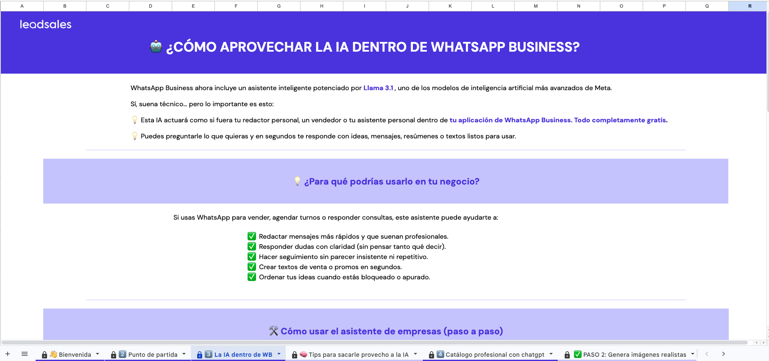The image size is (769, 361).
Task: Click 'Redactar mensajes más rápidos' text
Action: tap(354, 237)
